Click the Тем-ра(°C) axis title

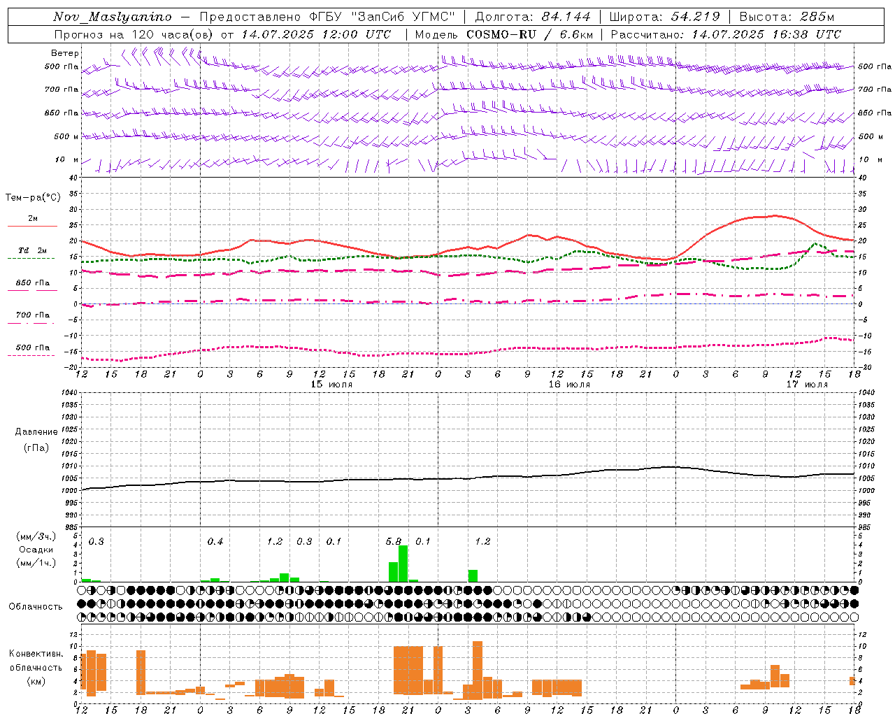(x=34, y=198)
